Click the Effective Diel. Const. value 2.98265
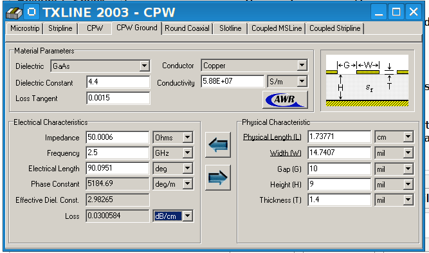Viewport: 429px width, 253px height. [x=117, y=200]
